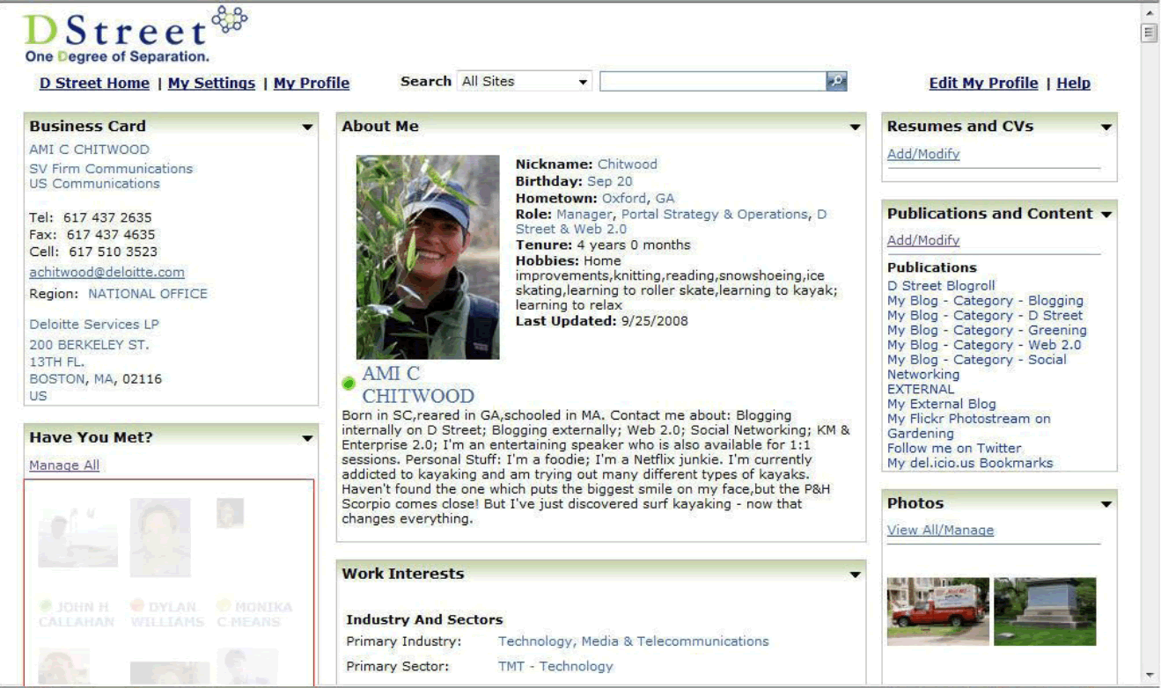Click TMT - Technology sector link
This screenshot has height=688, width=1161.
tap(555, 666)
